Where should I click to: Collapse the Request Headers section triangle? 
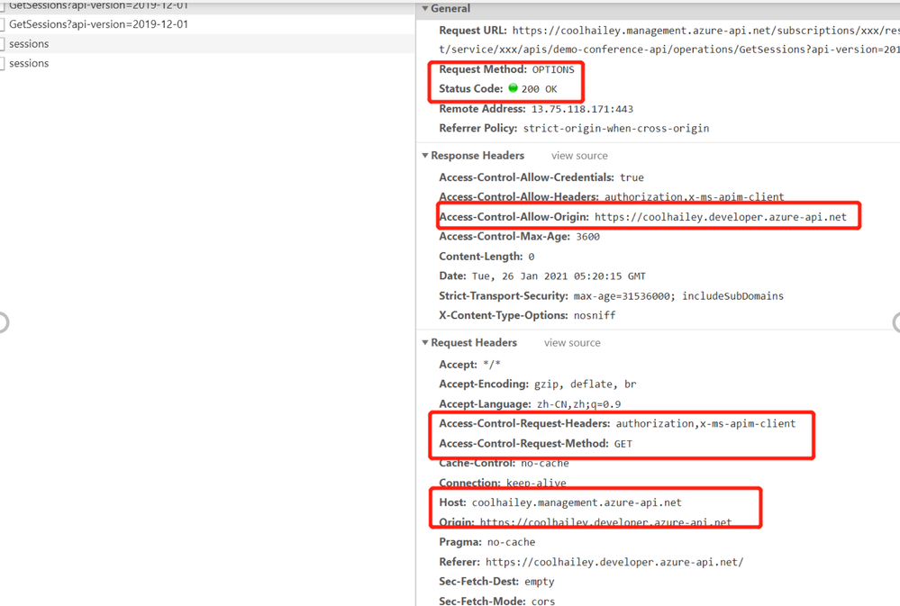(x=425, y=342)
